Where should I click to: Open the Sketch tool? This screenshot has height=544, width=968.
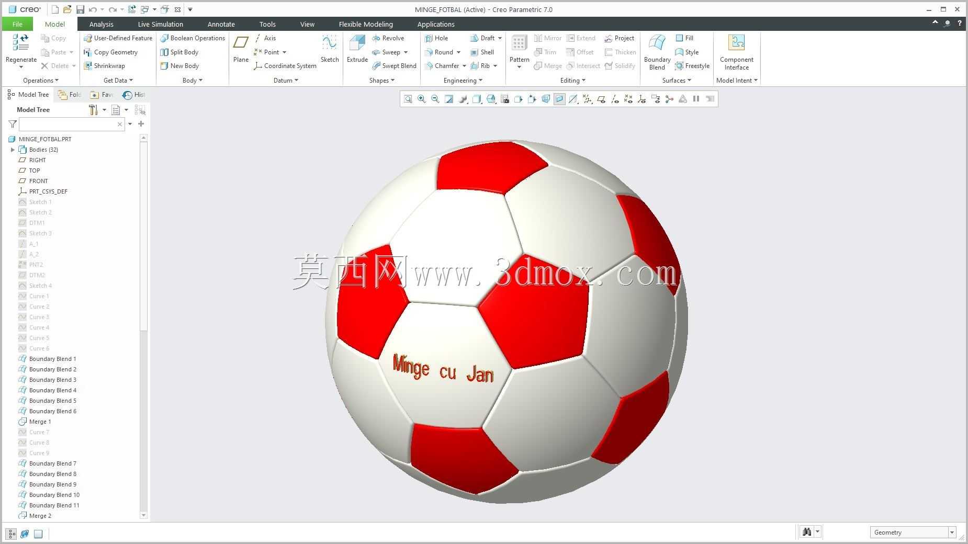tap(330, 48)
